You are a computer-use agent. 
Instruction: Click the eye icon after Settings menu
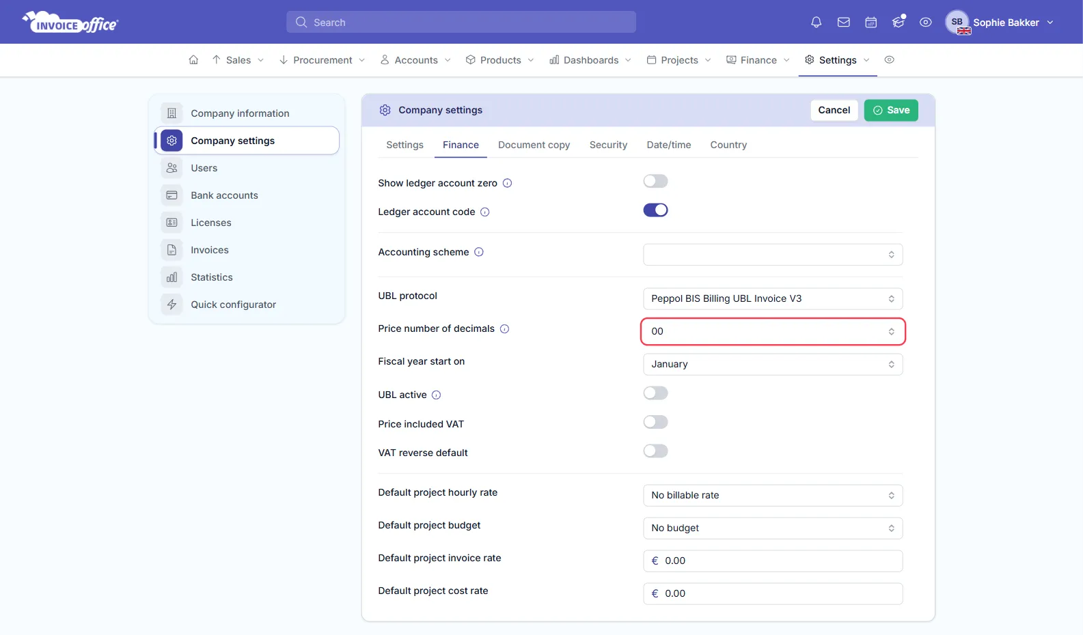pyautogui.click(x=889, y=60)
